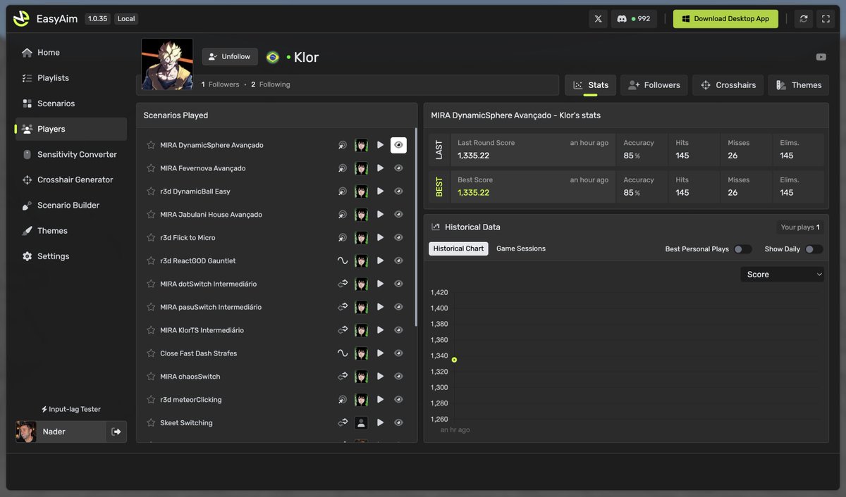Click tracking-type wave icon on r3d ReactGOD Gauntlet
Screen dimensions: 846x497
[343, 260]
